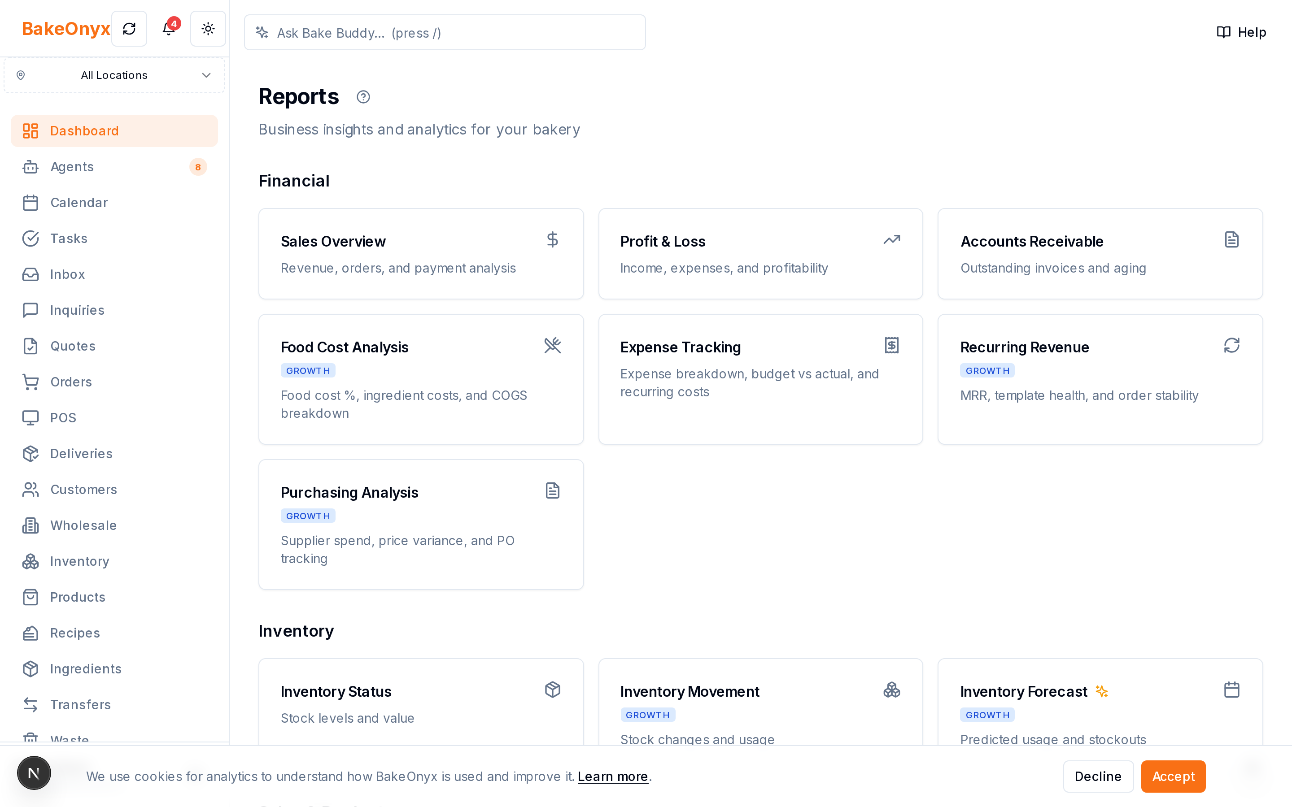Screen dimensions: 1292x807
Task: Click the document icon on Purchasing Analysis
Action: click(553, 490)
